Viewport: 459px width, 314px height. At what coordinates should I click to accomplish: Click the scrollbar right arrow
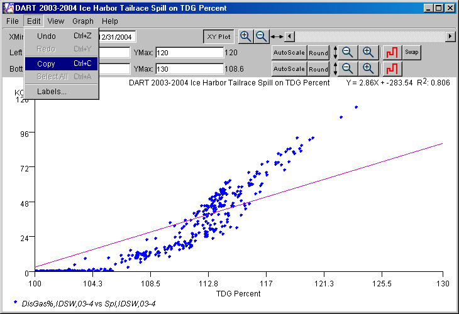coord(450,36)
